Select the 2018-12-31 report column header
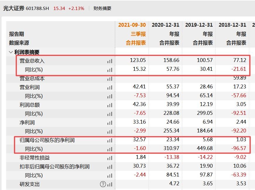Screen dimensions: 255x190 pyautogui.click(x=232, y=25)
